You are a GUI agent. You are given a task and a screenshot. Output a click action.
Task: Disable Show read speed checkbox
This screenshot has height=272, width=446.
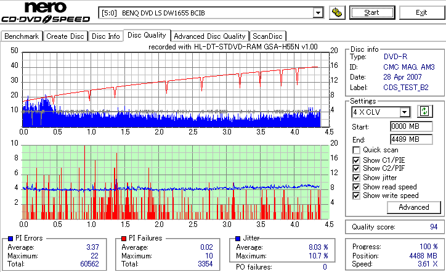coord(356,187)
